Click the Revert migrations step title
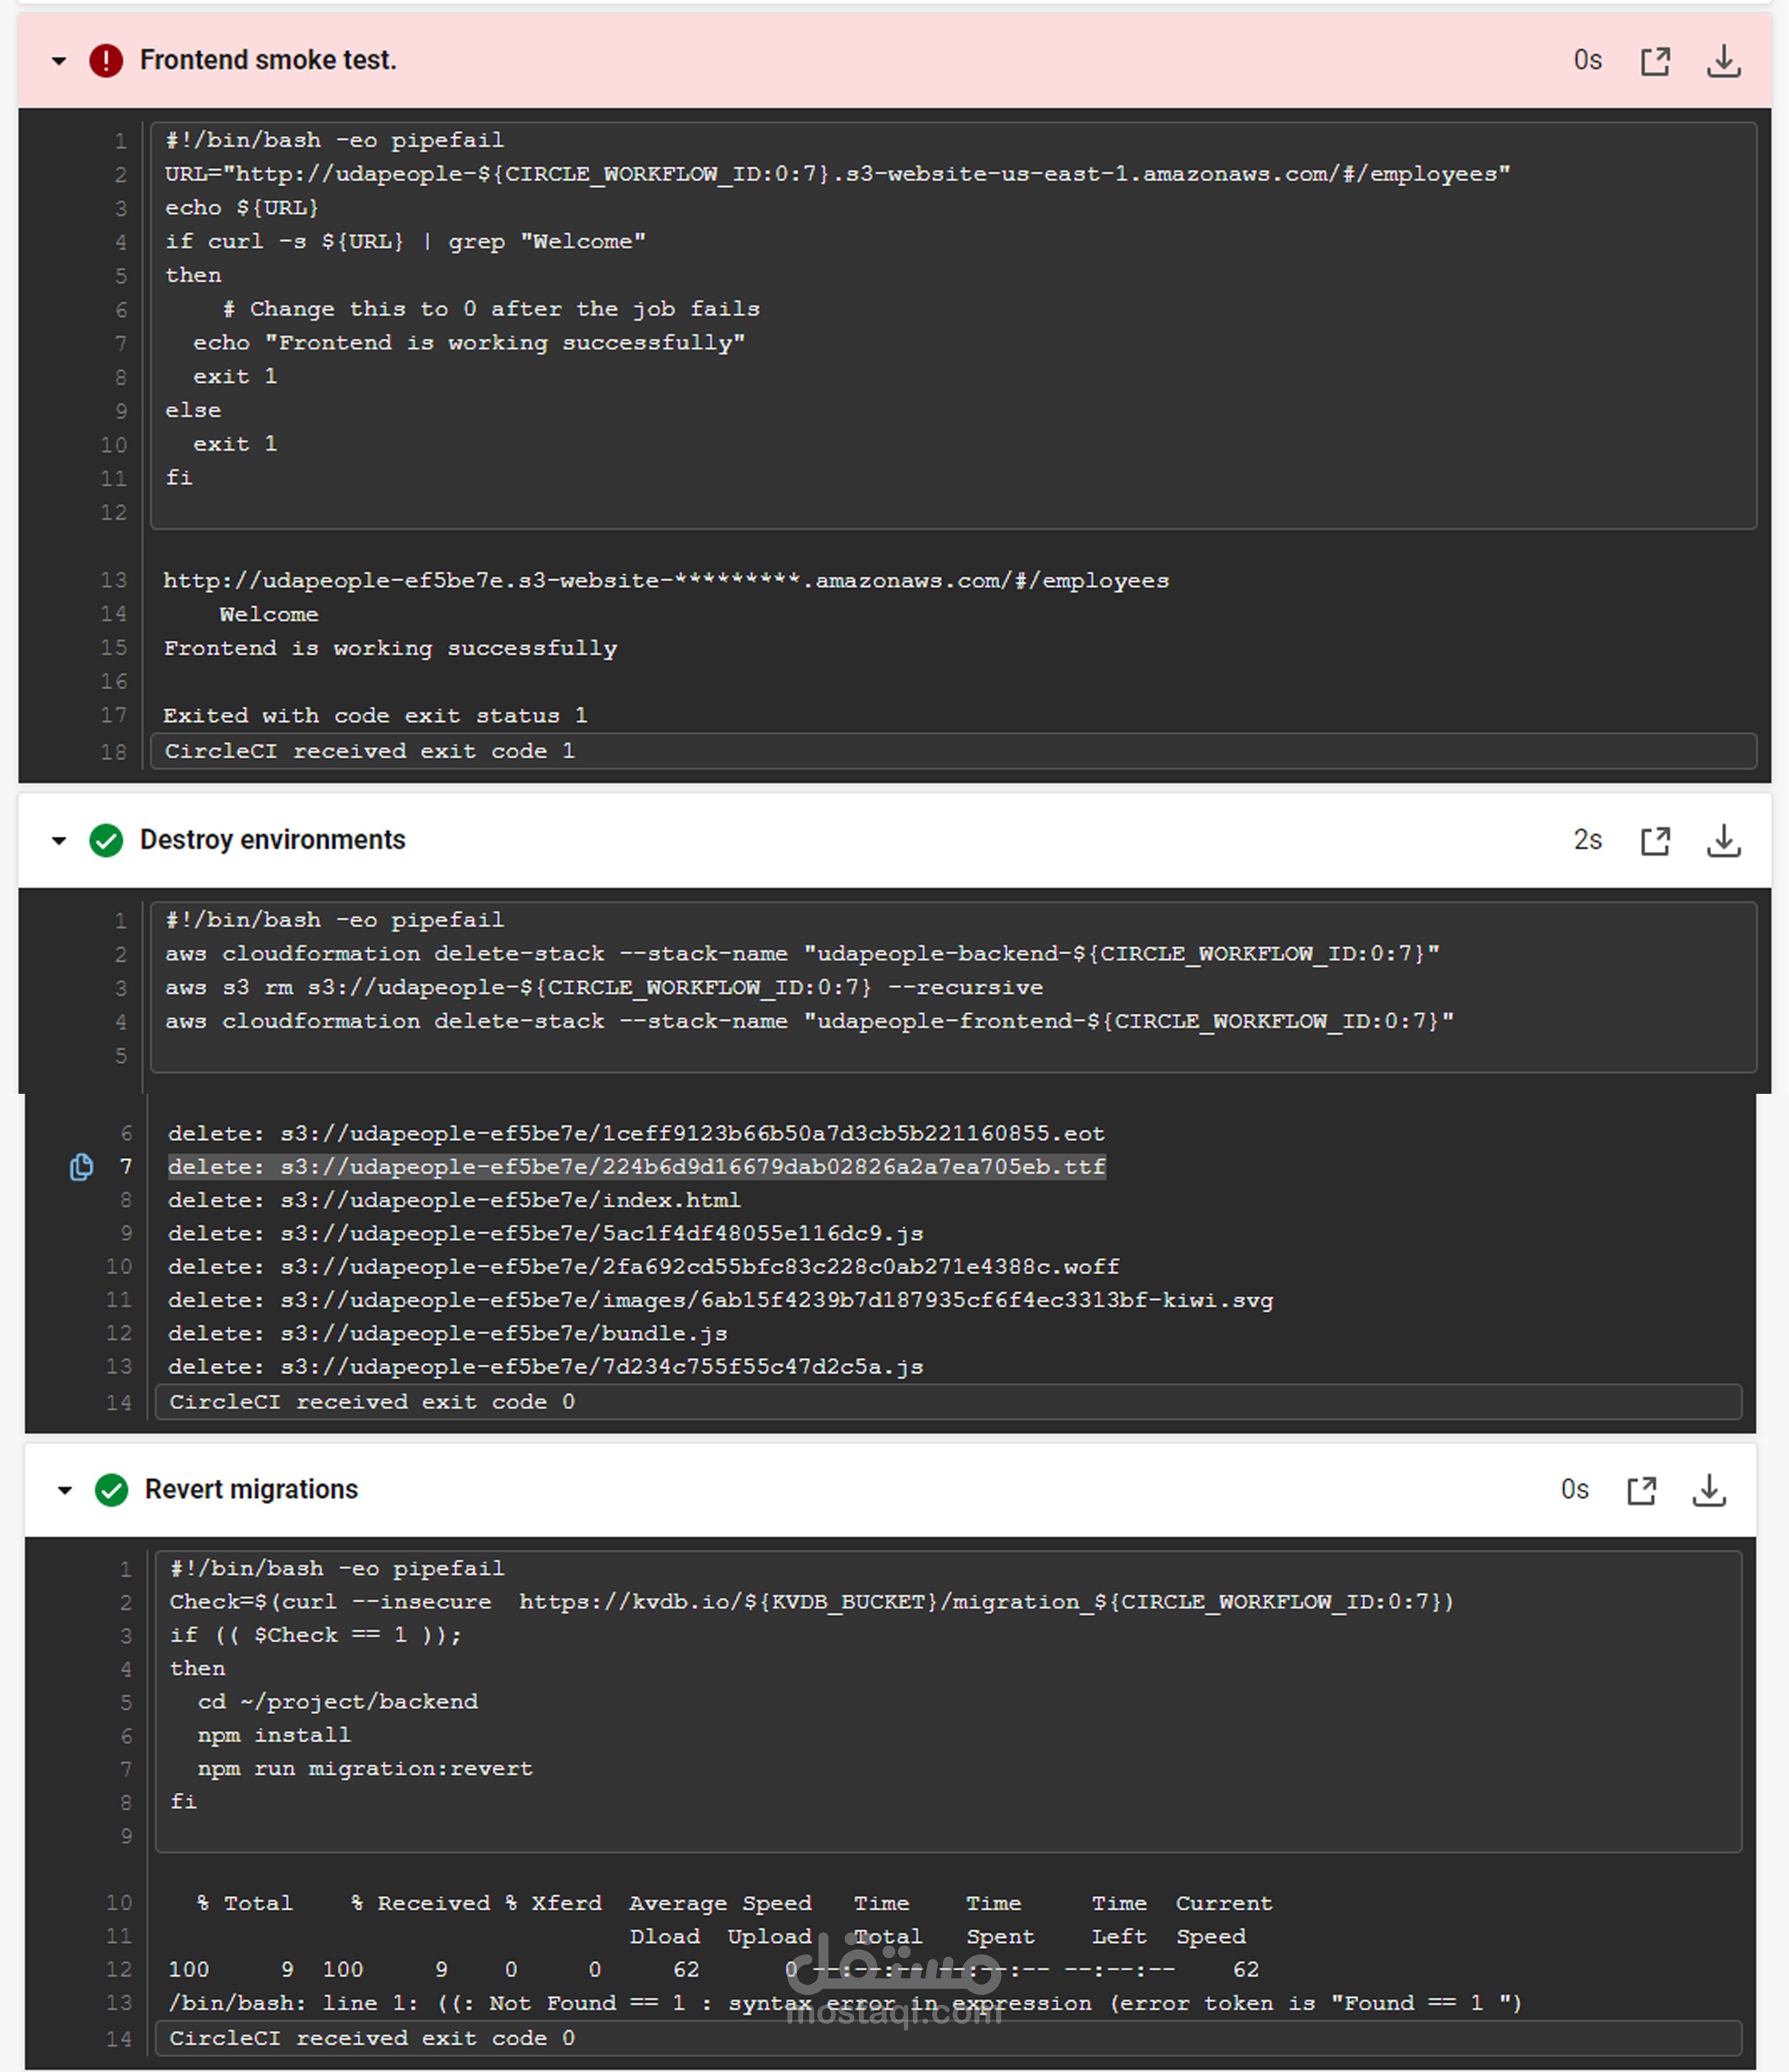Image resolution: width=1789 pixels, height=2072 pixels. (251, 1490)
